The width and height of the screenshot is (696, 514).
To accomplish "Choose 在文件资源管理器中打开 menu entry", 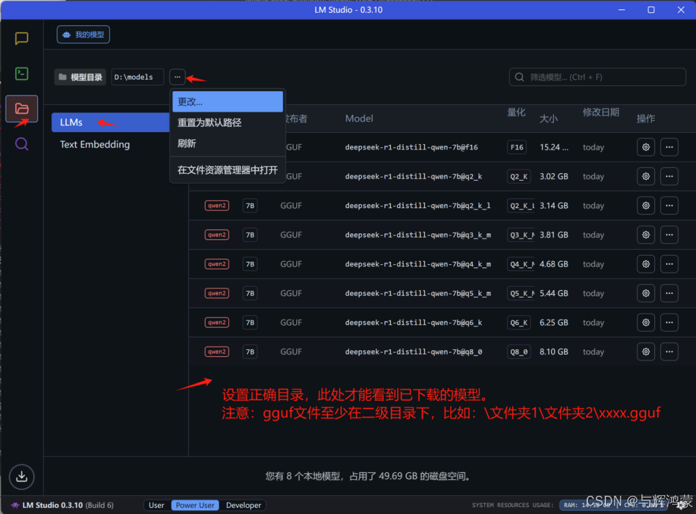I will click(x=227, y=170).
